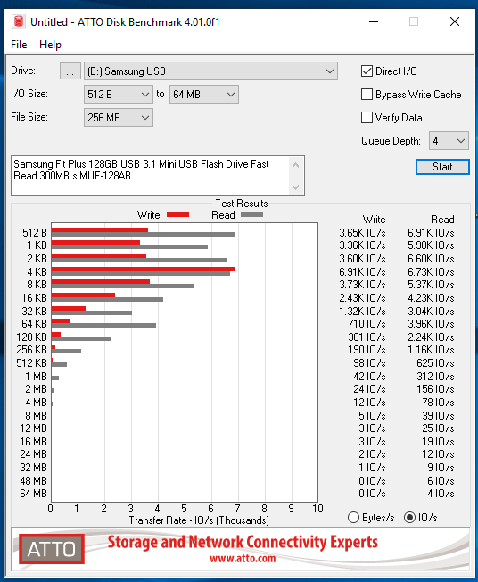Click the 4 KB write value 6.91K IO/s
478x582 pixels.
[x=362, y=272]
